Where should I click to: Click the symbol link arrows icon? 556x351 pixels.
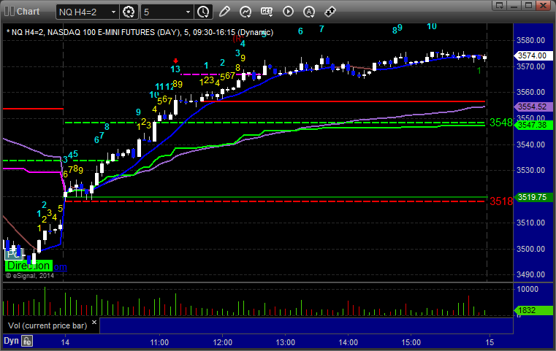tap(330, 12)
